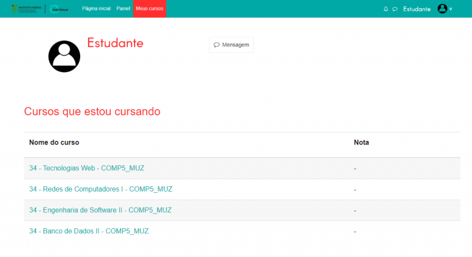
Task: Click the Nota dash for Redes de Computadores I
Action: [x=355, y=190]
